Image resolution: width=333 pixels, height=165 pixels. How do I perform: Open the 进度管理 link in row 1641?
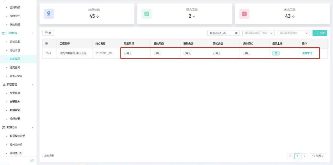coord(307,53)
